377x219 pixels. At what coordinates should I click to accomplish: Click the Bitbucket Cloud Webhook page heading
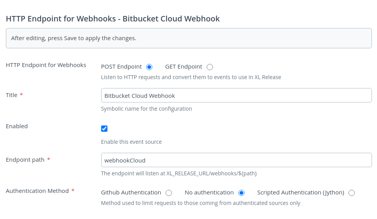coord(113,19)
